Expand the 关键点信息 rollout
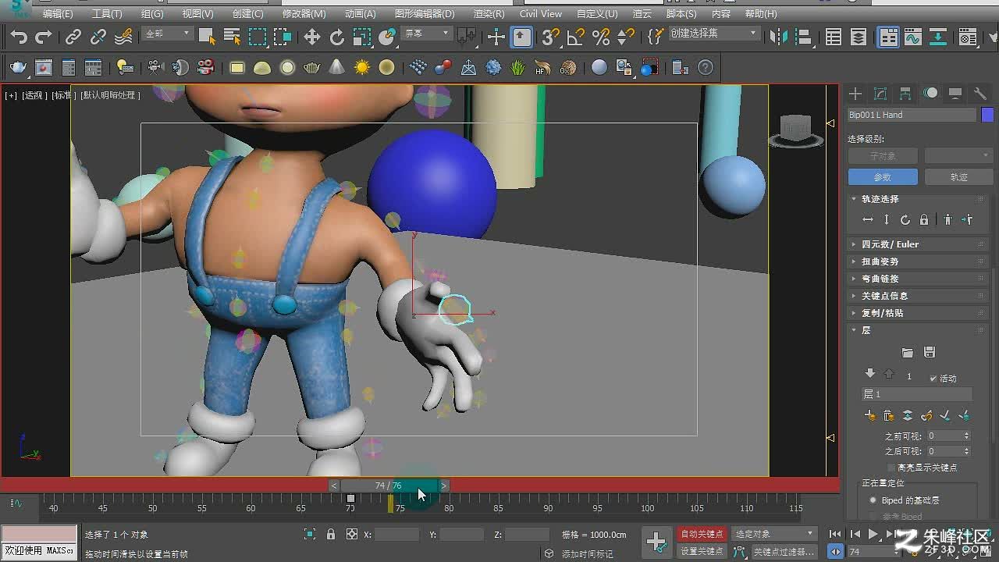This screenshot has width=999, height=562. coord(919,296)
